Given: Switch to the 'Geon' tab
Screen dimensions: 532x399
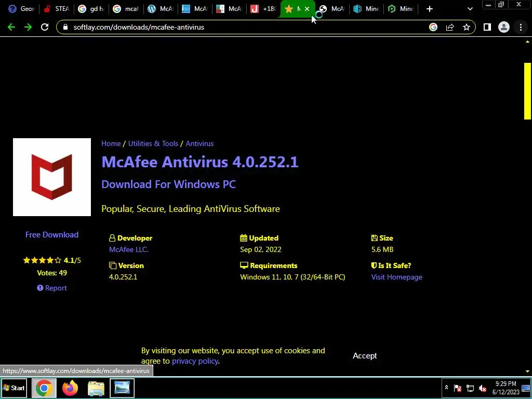Looking at the screenshot, I should [21, 9].
